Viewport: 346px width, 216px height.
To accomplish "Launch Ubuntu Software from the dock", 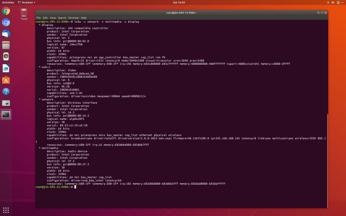I will click(6, 79).
